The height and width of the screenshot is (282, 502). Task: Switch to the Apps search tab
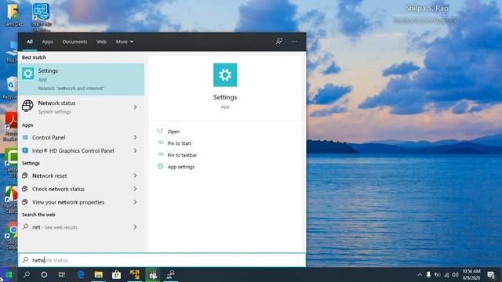[47, 42]
